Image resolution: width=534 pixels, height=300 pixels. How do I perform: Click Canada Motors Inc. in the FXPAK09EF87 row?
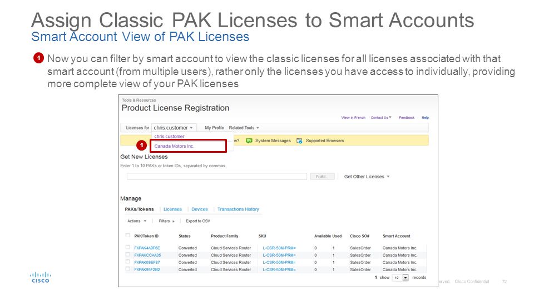point(399,263)
